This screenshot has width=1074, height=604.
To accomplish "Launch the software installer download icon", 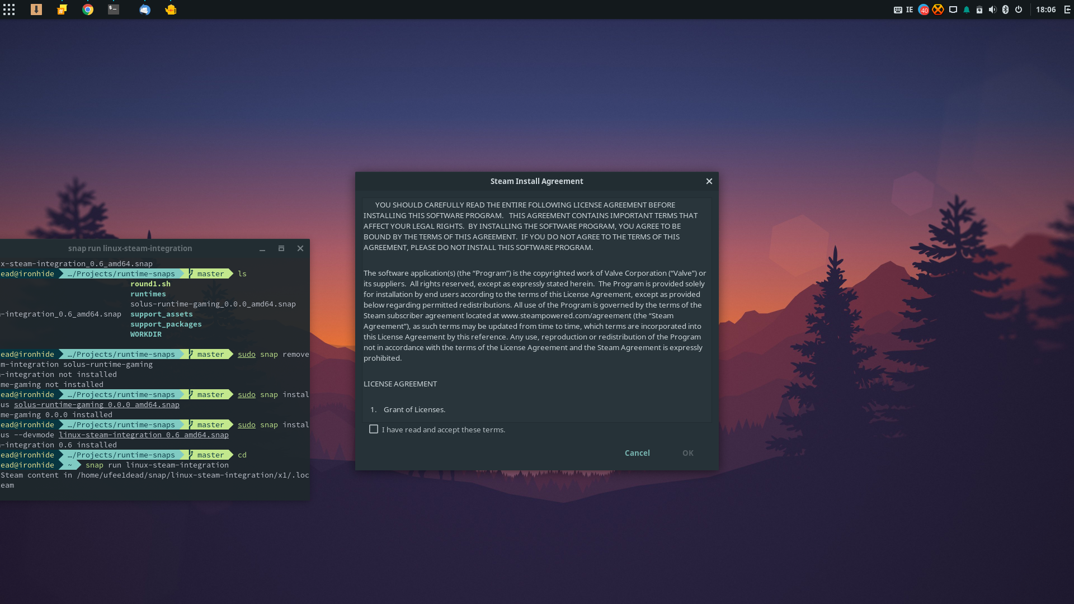I will coord(36,10).
